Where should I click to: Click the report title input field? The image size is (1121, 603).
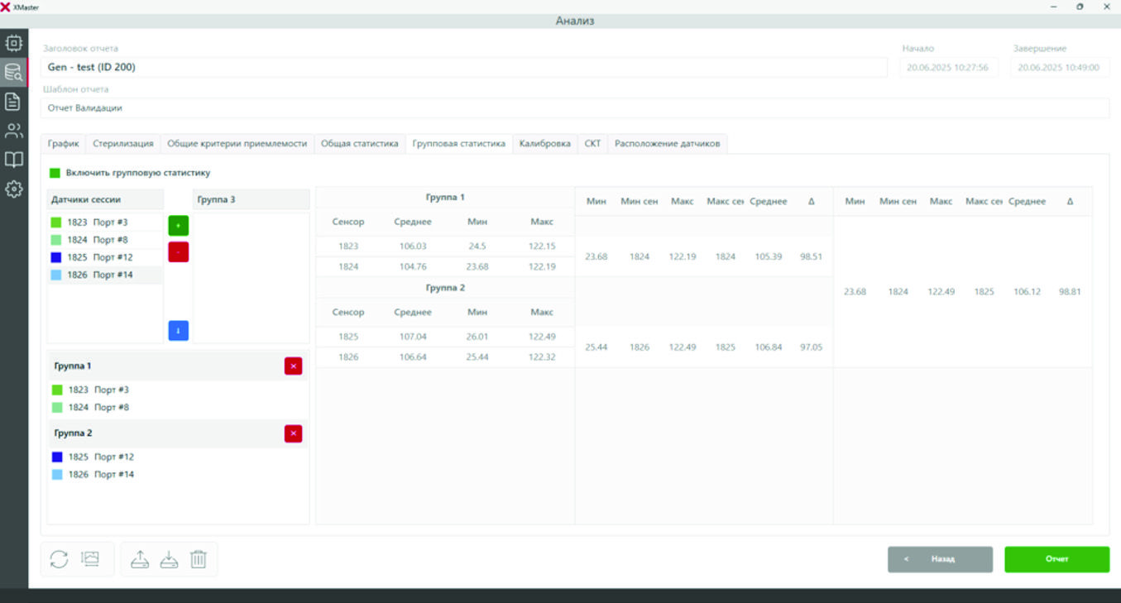(x=463, y=67)
